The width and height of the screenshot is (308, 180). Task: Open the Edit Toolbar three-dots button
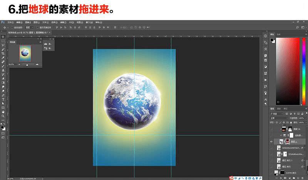[x=3, y=120]
